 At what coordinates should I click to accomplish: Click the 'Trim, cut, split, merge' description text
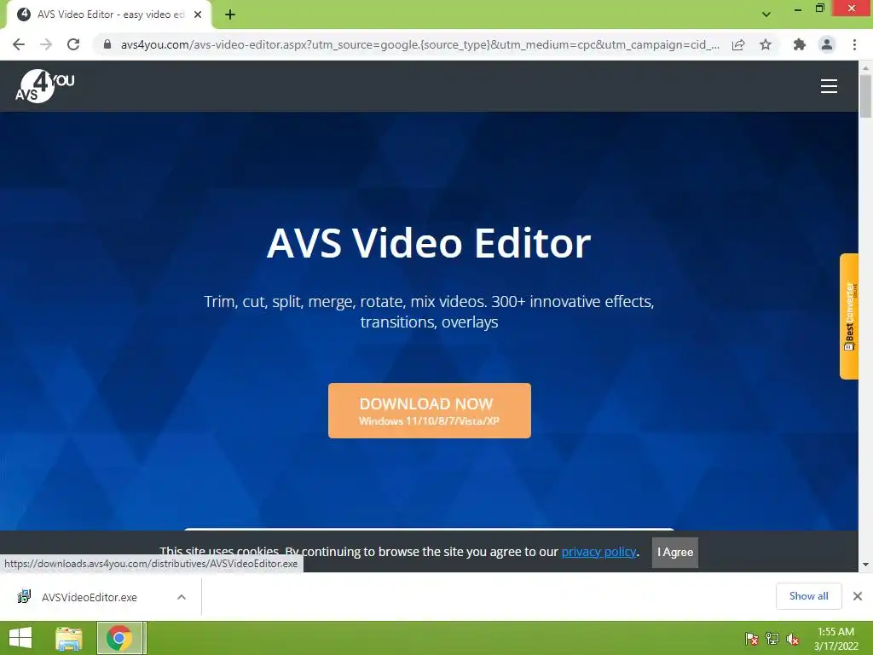coord(429,311)
